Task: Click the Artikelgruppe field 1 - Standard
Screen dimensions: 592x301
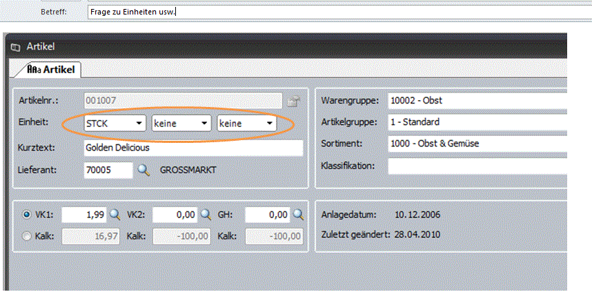Action: [x=476, y=122]
